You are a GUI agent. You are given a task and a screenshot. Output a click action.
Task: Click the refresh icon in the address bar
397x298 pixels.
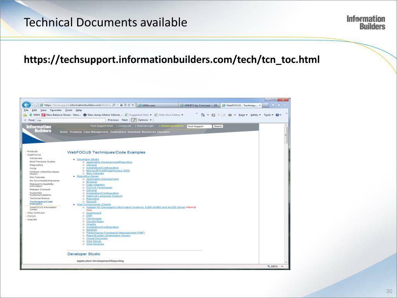pyautogui.click(x=129, y=105)
